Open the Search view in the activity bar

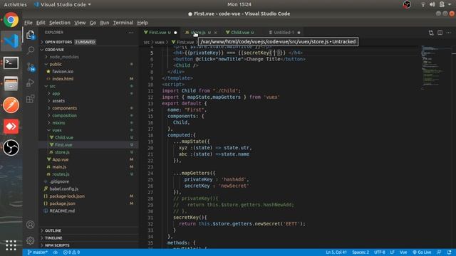[x=30, y=50]
